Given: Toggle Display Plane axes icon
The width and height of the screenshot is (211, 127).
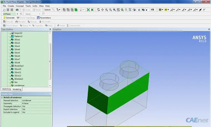Looking at the screenshot, I should point(139,10).
